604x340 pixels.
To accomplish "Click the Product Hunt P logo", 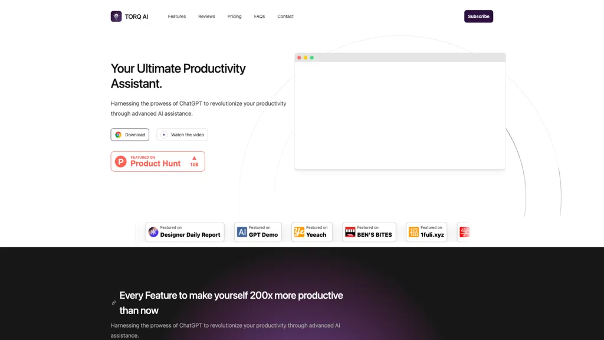I will tap(120, 162).
